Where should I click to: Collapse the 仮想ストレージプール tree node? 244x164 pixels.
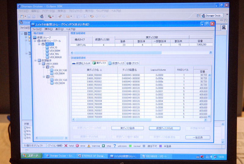35,41
